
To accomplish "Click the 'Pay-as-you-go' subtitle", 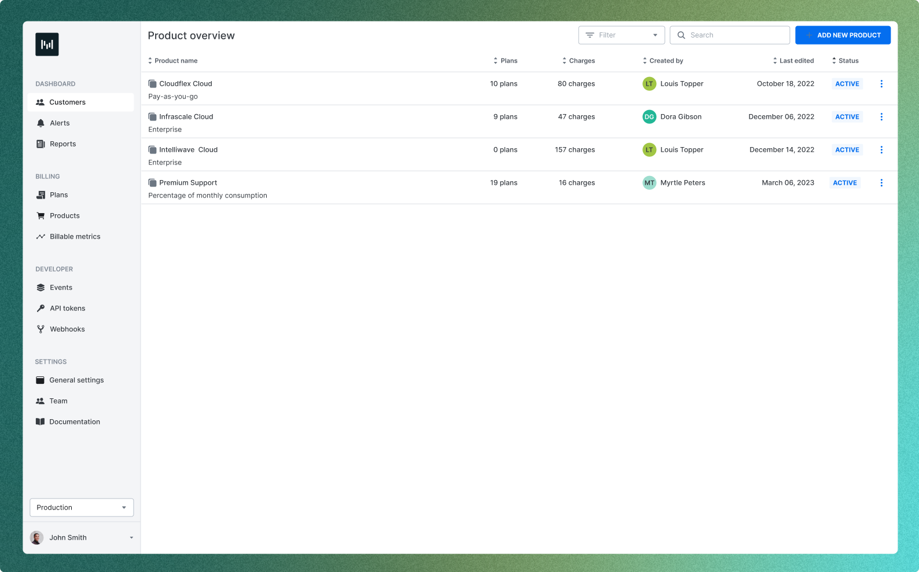I will [x=173, y=97].
